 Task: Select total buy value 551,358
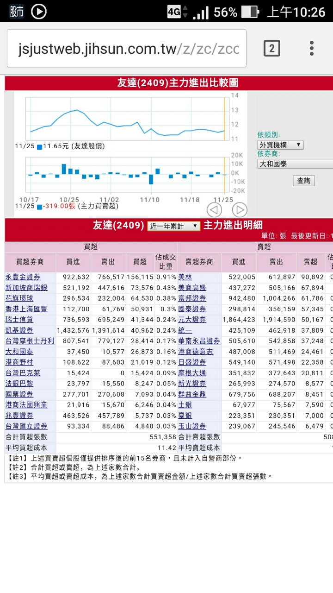click(163, 437)
